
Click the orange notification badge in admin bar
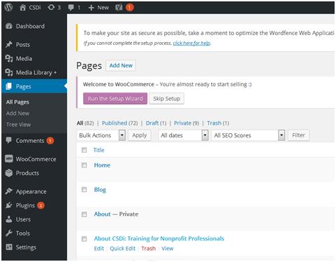click(130, 8)
